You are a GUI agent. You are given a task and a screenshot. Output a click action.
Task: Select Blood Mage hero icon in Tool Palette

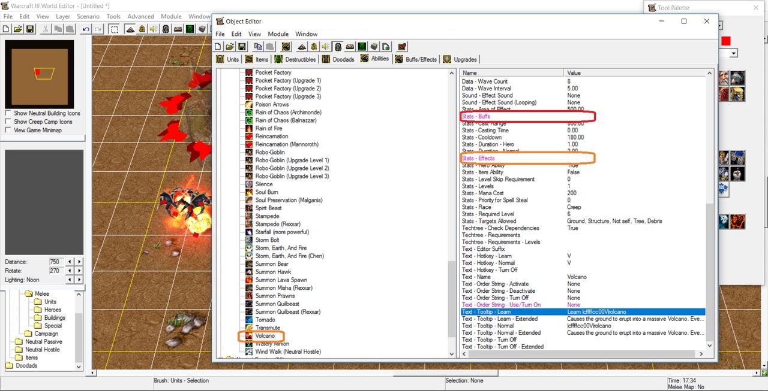(724, 94)
